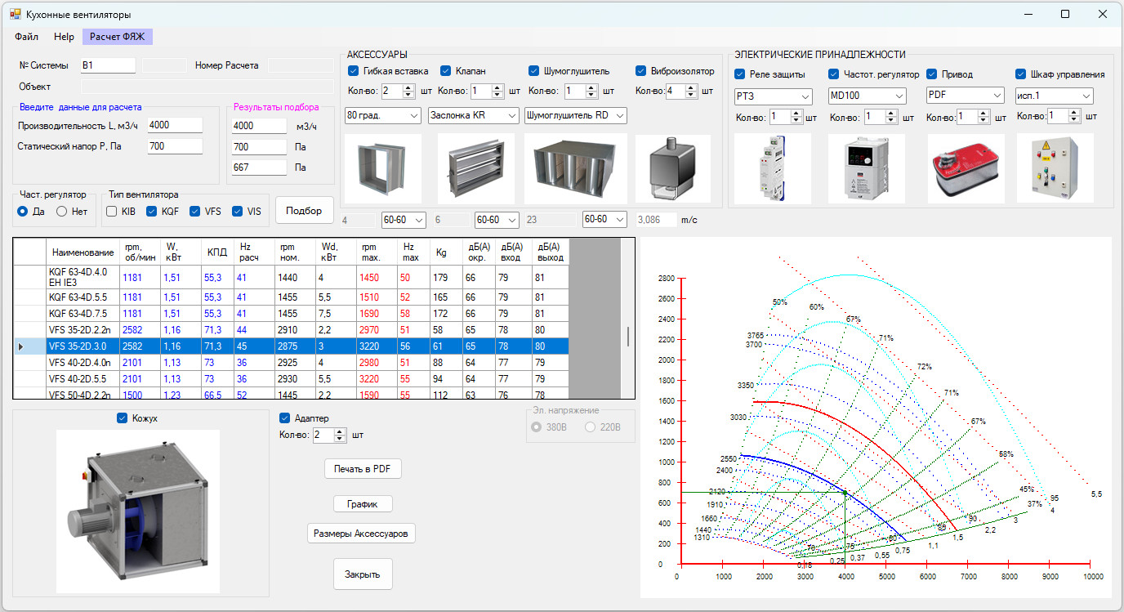
Task: Click the Производительность L input field
Action: 175,125
